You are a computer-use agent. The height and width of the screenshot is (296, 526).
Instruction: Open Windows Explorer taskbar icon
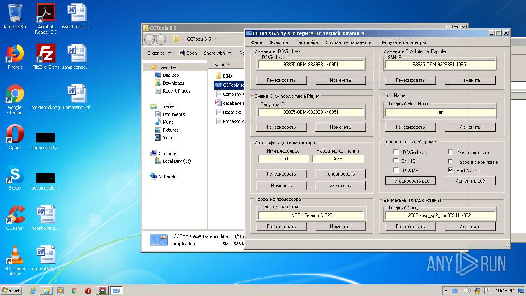pos(46,291)
